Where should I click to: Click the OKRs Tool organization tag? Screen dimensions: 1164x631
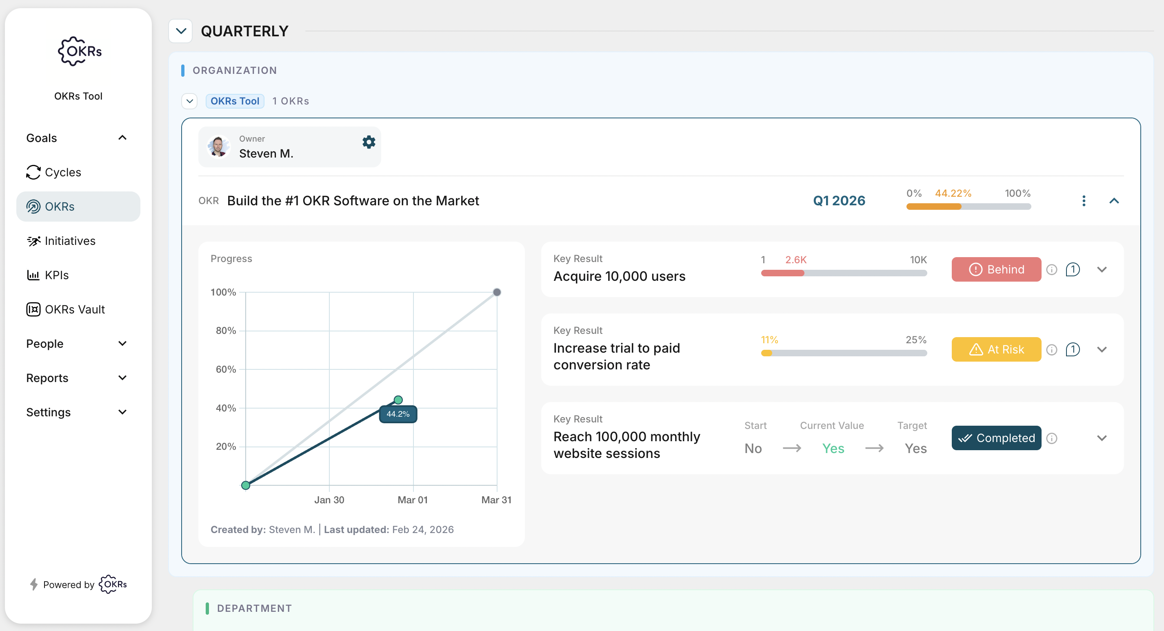click(x=235, y=101)
